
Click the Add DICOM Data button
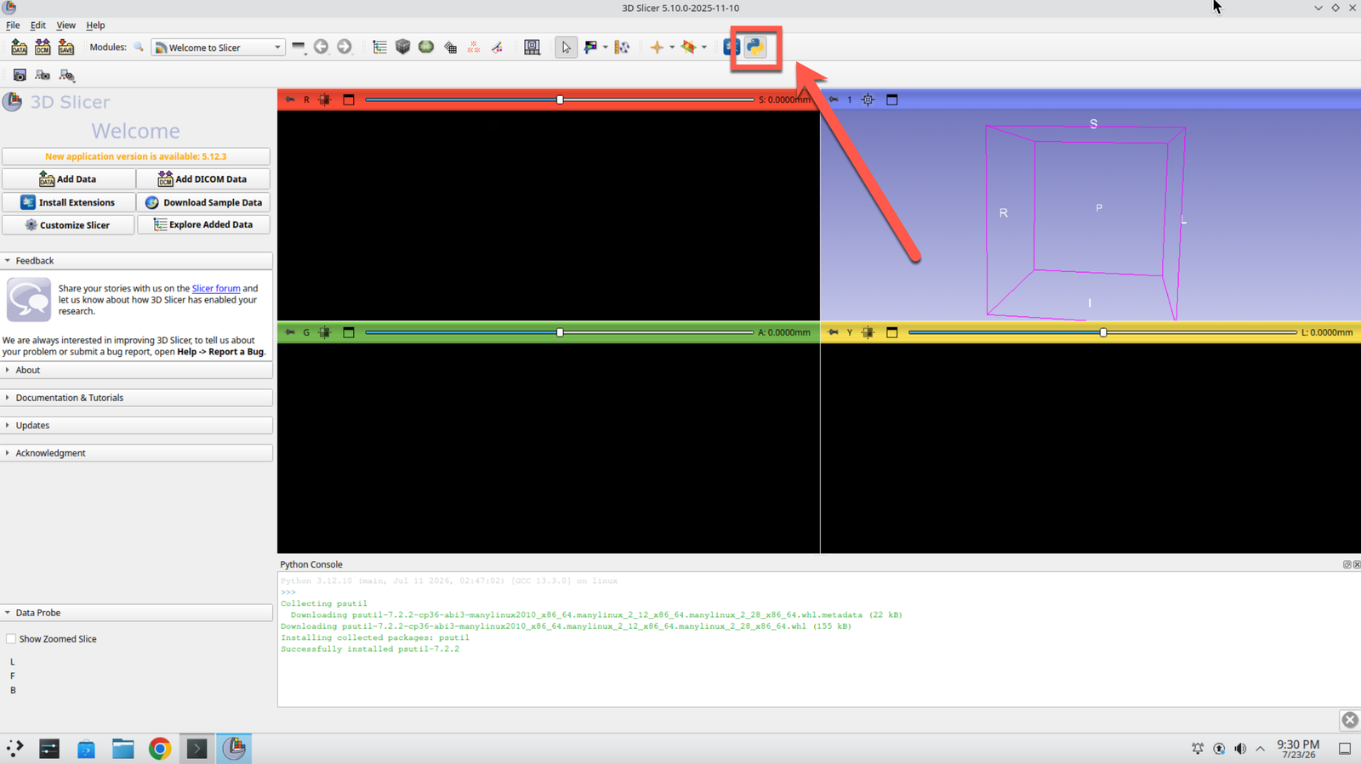tap(203, 179)
